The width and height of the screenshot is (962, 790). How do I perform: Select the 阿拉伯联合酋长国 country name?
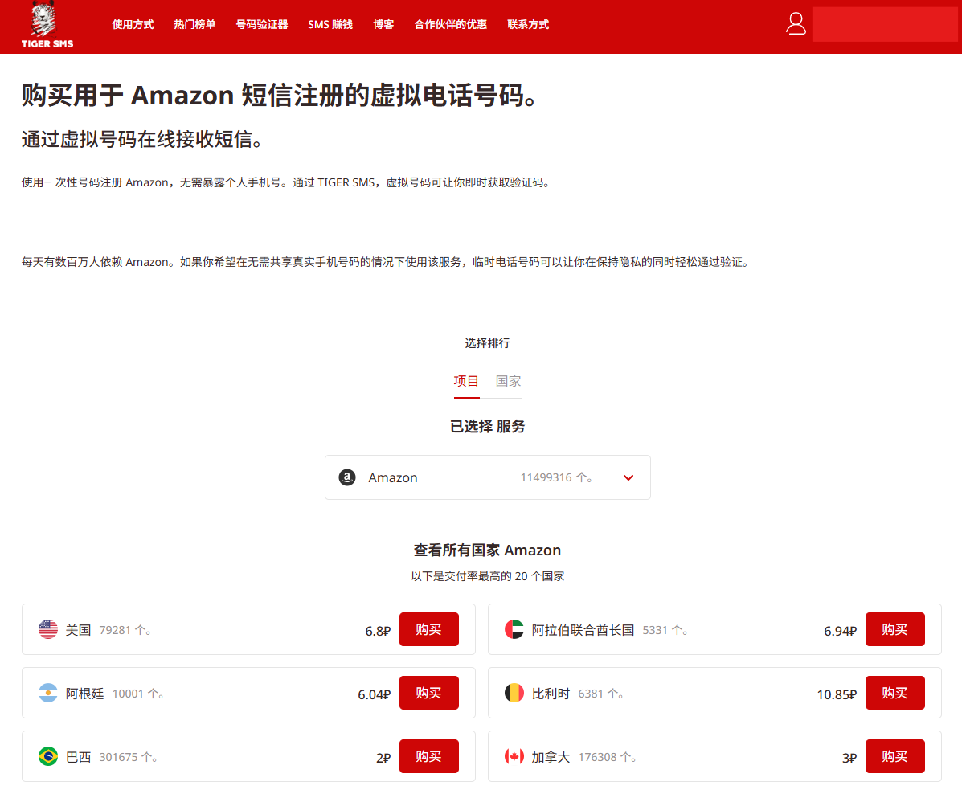[x=583, y=630]
